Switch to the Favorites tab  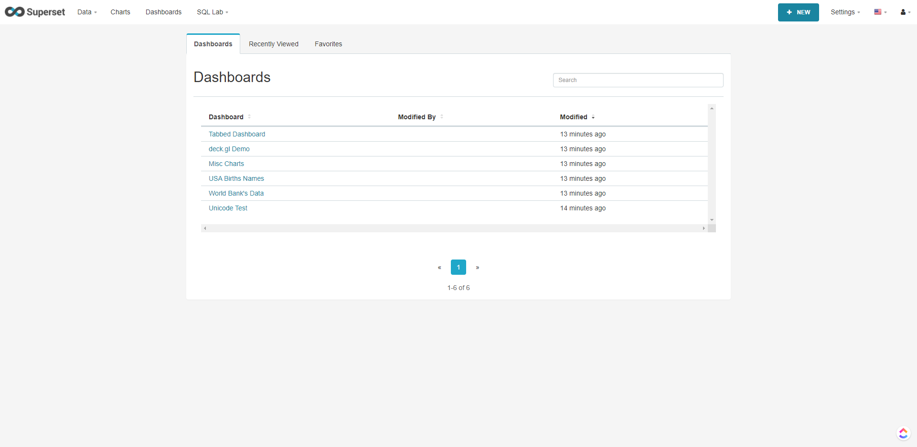coord(328,44)
